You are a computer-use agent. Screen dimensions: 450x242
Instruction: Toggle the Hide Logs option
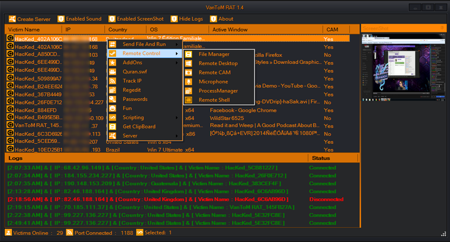(x=187, y=19)
